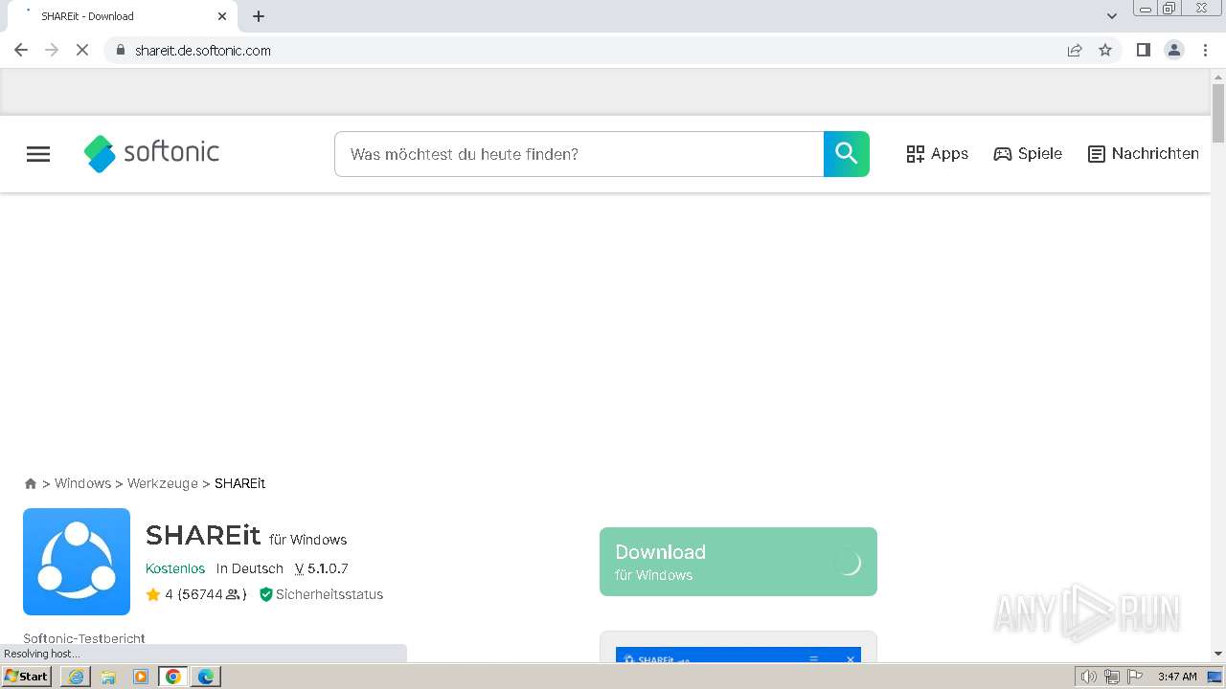Click Chrome icon in taskbar
Image resolution: width=1226 pixels, height=689 pixels.
click(173, 677)
